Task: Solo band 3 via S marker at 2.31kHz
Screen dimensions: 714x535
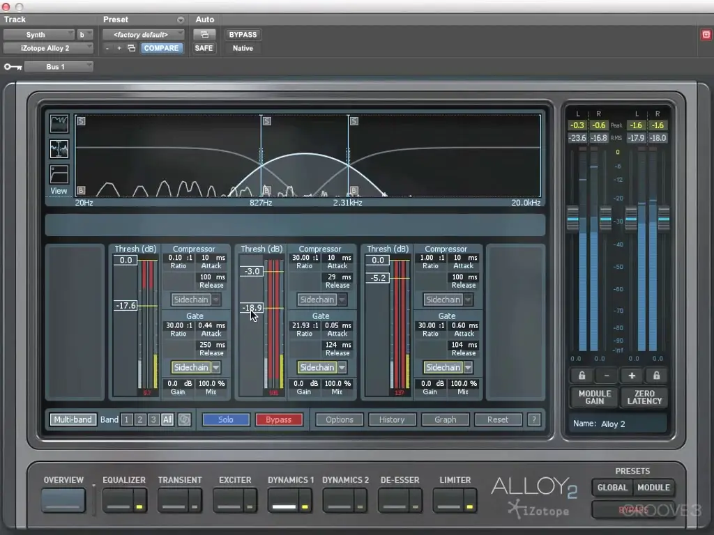Action: point(354,121)
